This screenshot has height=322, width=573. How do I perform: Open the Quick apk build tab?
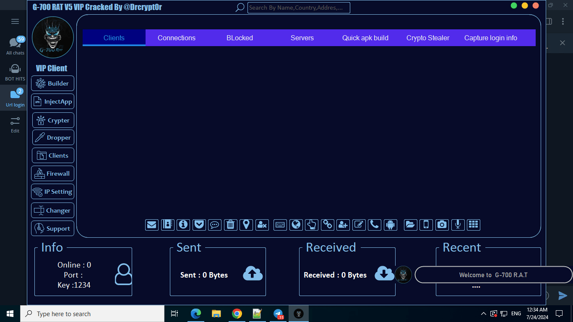coord(365,38)
